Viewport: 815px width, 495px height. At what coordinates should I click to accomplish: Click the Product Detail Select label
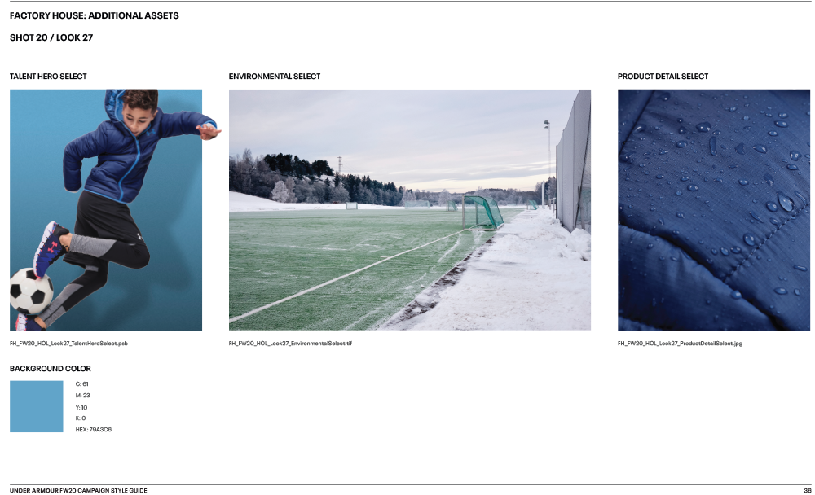[663, 77]
